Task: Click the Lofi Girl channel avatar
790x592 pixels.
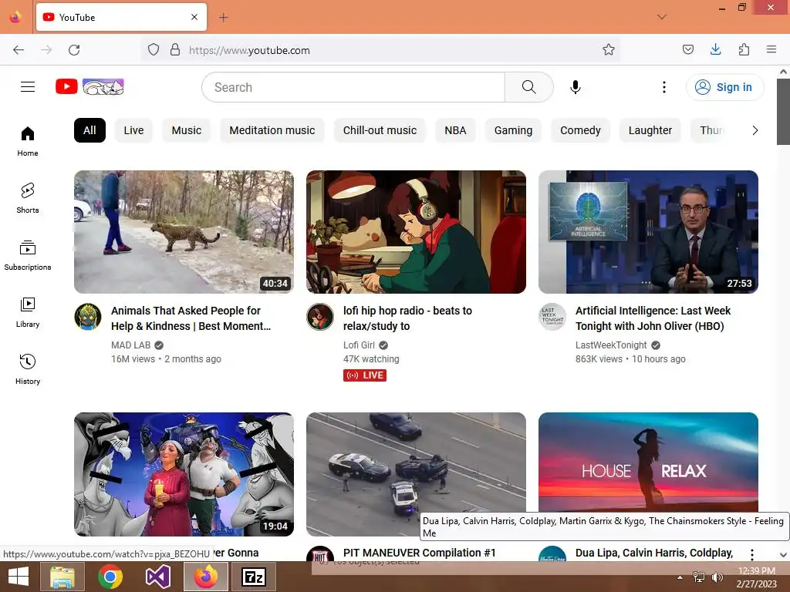Action: coord(320,317)
